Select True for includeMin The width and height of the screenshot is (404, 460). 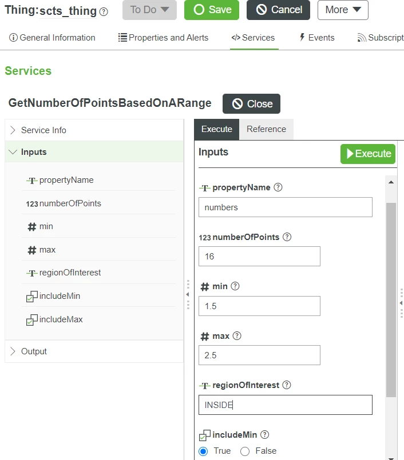click(203, 451)
